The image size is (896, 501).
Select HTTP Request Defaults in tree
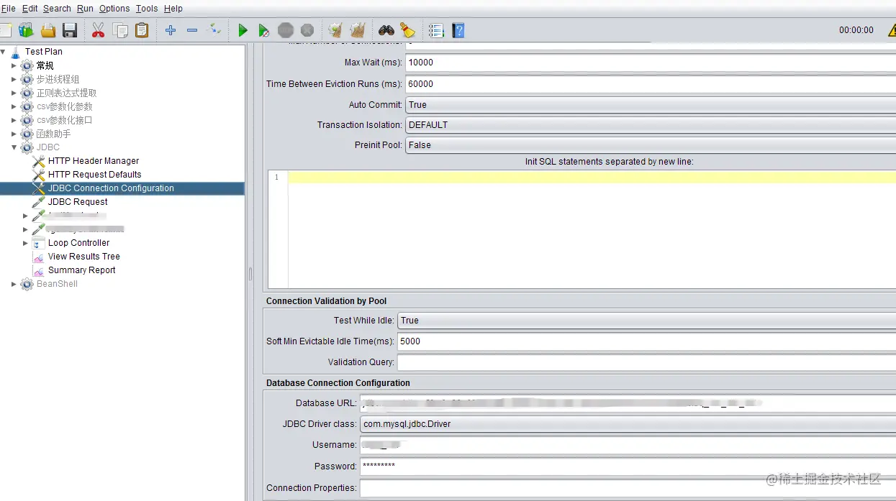[94, 175]
